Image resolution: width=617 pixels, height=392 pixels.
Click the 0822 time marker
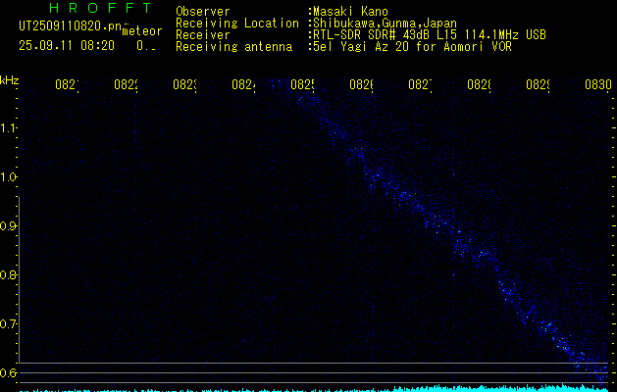(x=126, y=85)
